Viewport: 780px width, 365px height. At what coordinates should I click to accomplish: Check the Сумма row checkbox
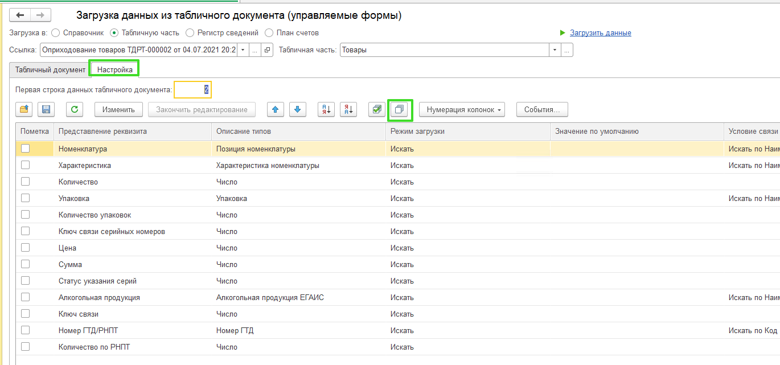click(25, 264)
